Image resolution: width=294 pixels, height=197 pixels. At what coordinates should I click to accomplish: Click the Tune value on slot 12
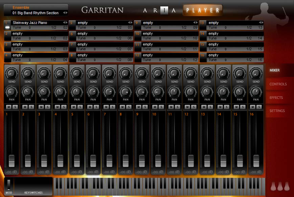click(160, 60)
